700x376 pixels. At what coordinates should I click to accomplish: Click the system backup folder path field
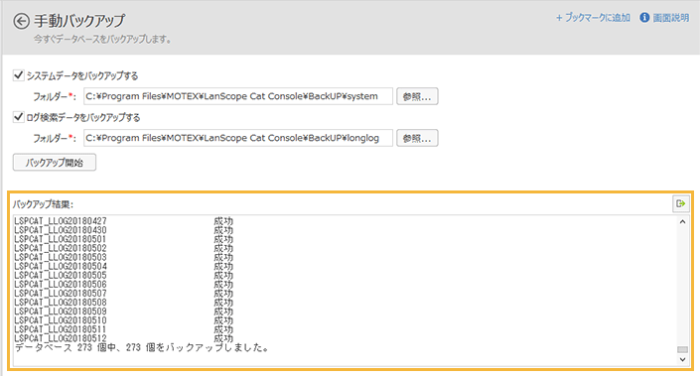[x=238, y=96]
